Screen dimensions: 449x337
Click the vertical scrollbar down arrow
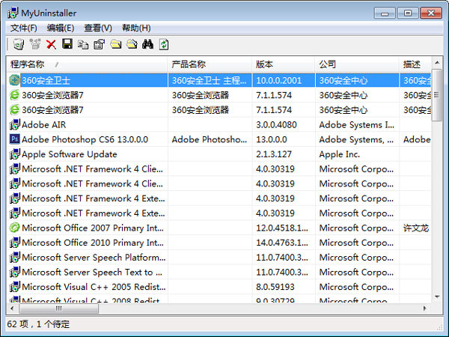point(437,297)
